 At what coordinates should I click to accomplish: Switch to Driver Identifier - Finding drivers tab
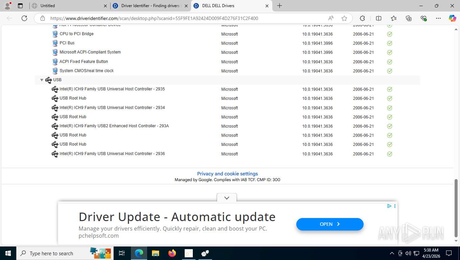click(x=150, y=6)
